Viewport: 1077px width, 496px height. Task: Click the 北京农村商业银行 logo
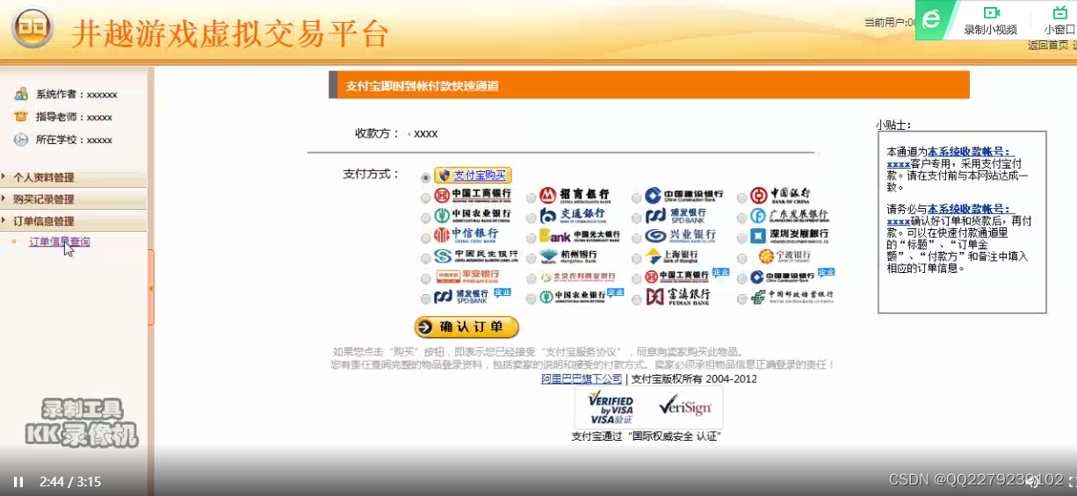coord(577,277)
